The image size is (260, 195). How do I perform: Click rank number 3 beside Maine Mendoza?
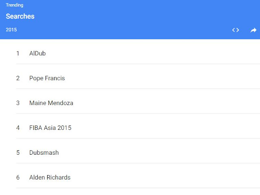(18, 103)
